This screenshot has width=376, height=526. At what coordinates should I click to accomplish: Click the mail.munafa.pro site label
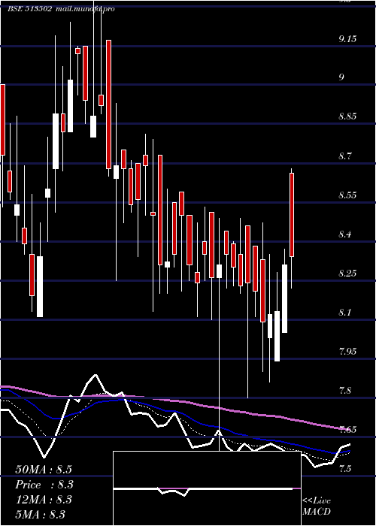[85, 9]
